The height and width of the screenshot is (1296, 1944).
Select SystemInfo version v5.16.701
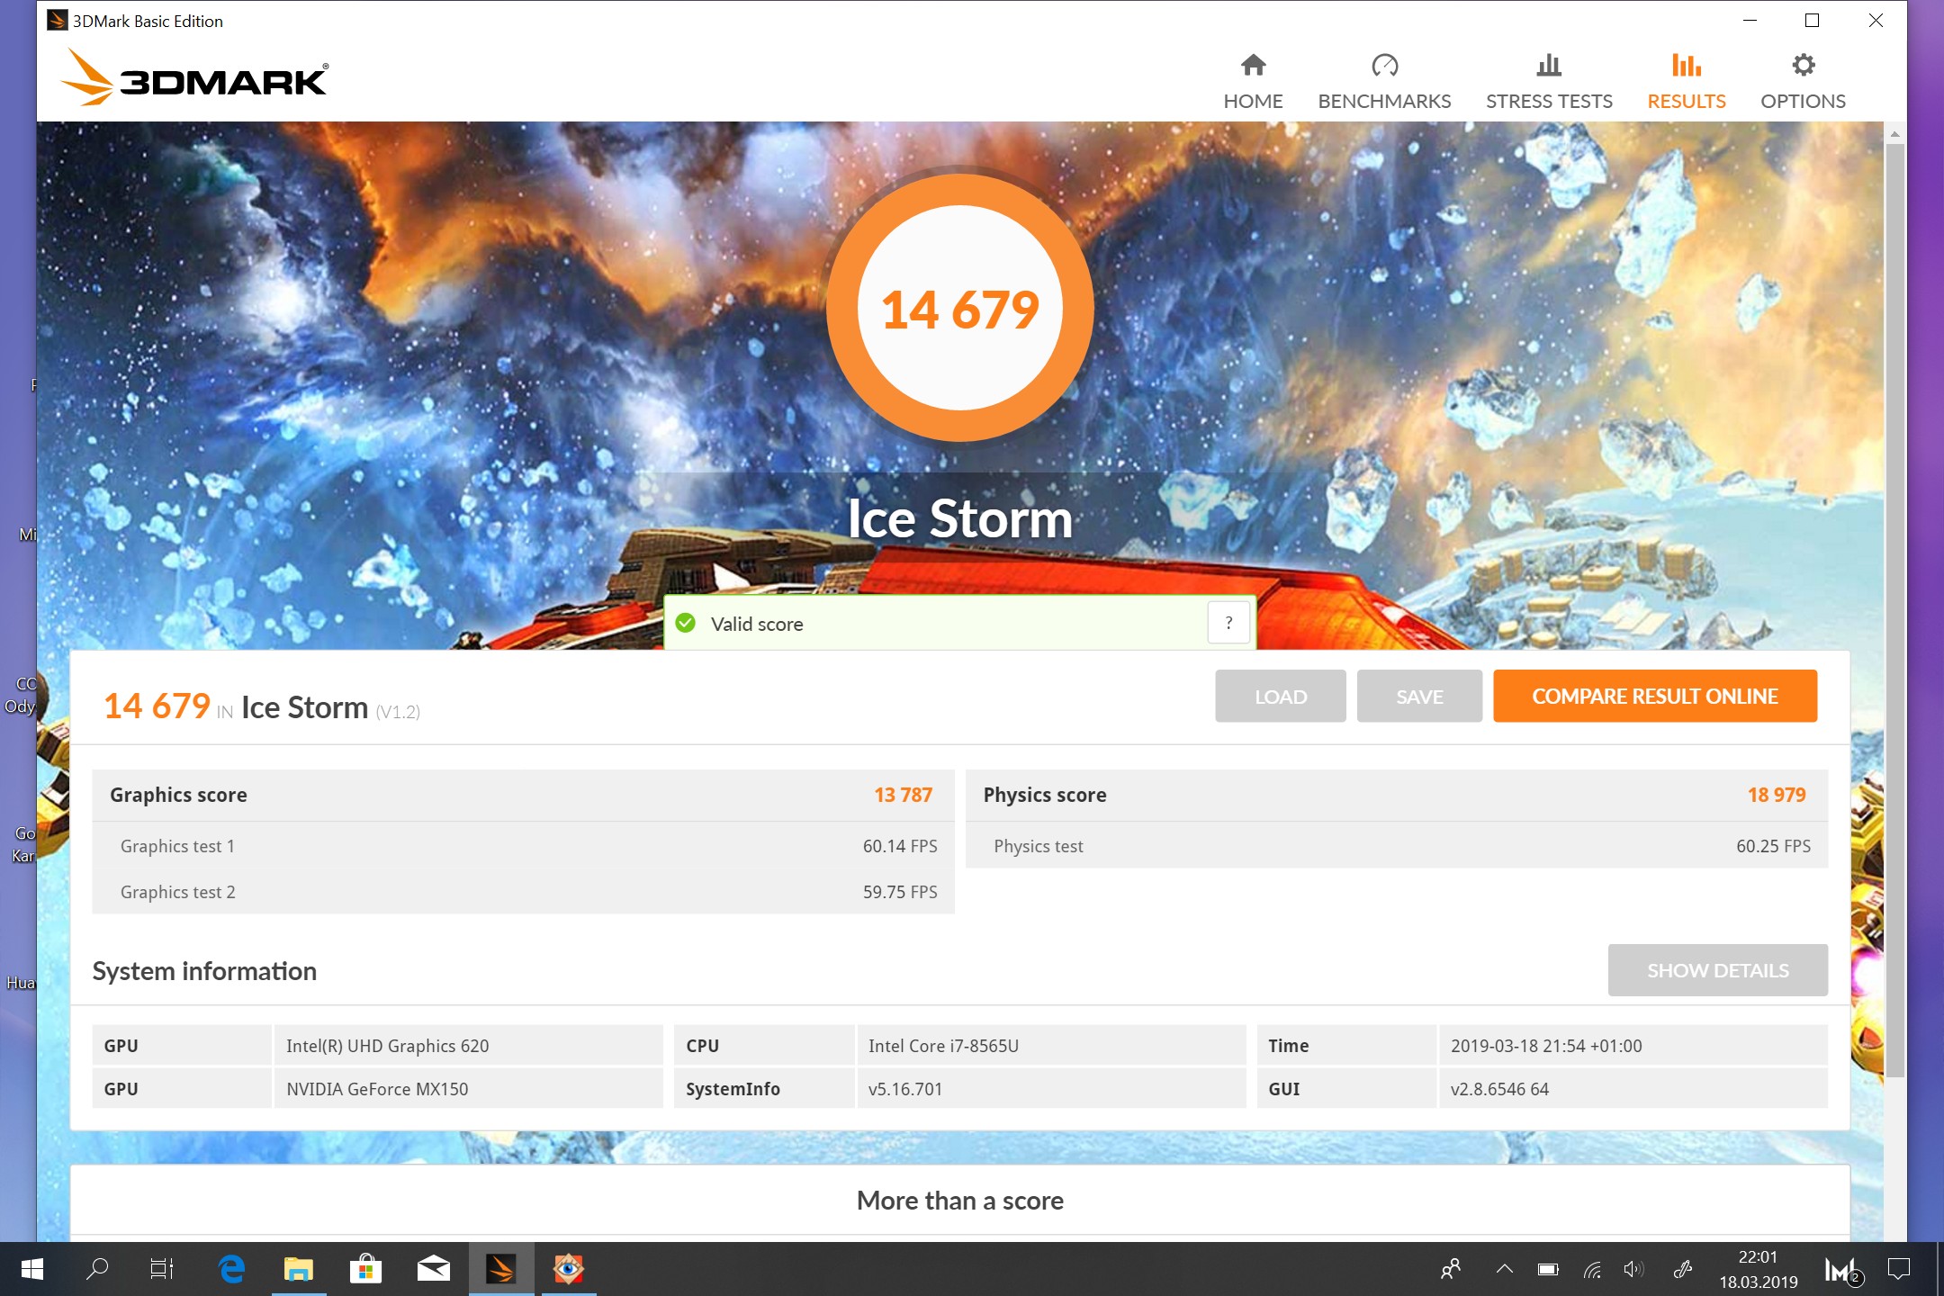[904, 1089]
